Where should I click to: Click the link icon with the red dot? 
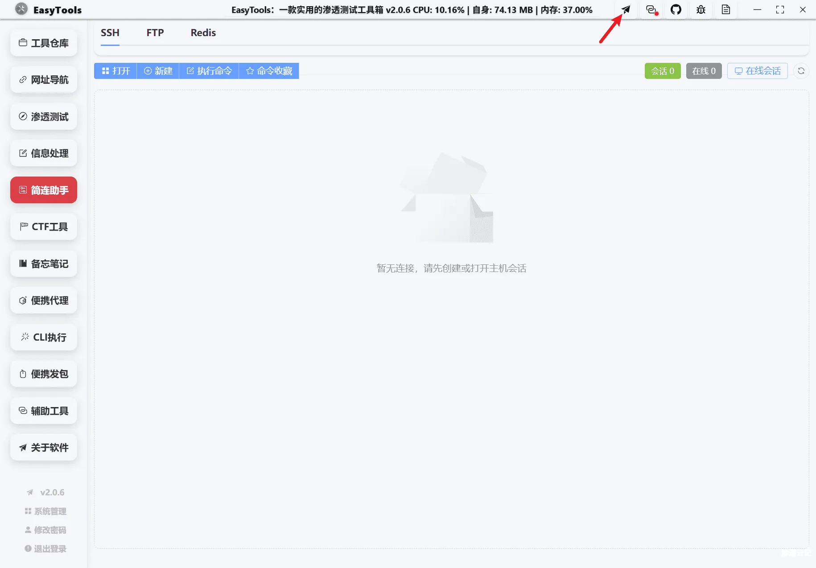(651, 9)
